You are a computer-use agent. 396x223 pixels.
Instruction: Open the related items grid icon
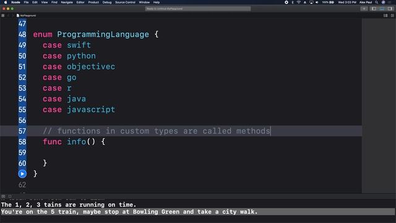tap(3, 15)
